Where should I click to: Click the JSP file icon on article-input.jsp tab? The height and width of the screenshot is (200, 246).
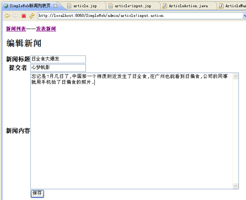coord(111,6)
